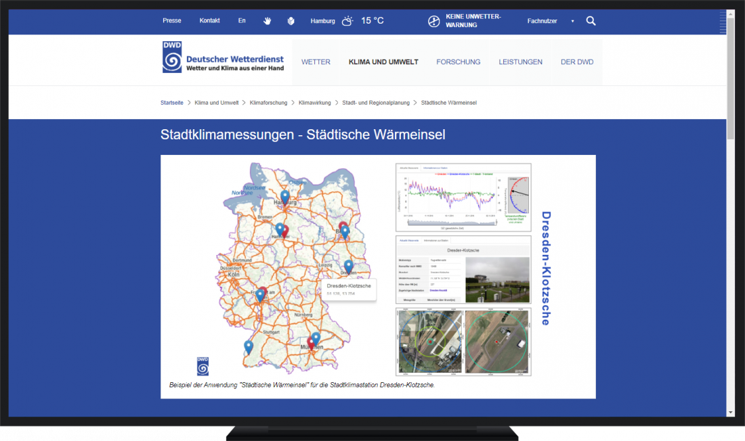
Task: Click the KEINE UNWETTER-WARNUNG warning icon
Action: [433, 20]
